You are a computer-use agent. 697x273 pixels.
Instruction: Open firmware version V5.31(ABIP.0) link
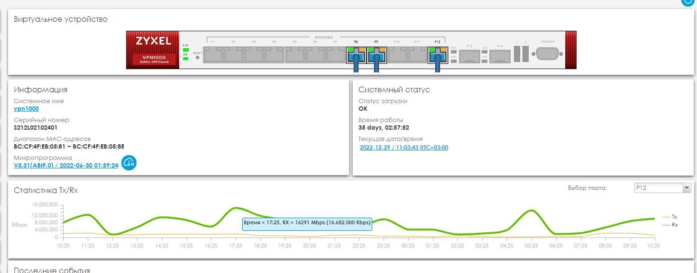66,166
